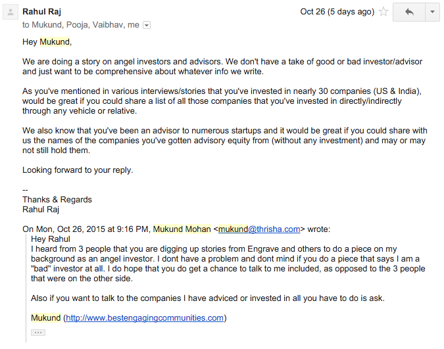Click the "Oct 26 (5 days ago)" date
The height and width of the screenshot is (349, 444).
pyautogui.click(x=337, y=12)
